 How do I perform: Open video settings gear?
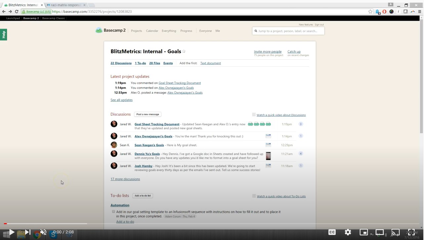point(348,232)
